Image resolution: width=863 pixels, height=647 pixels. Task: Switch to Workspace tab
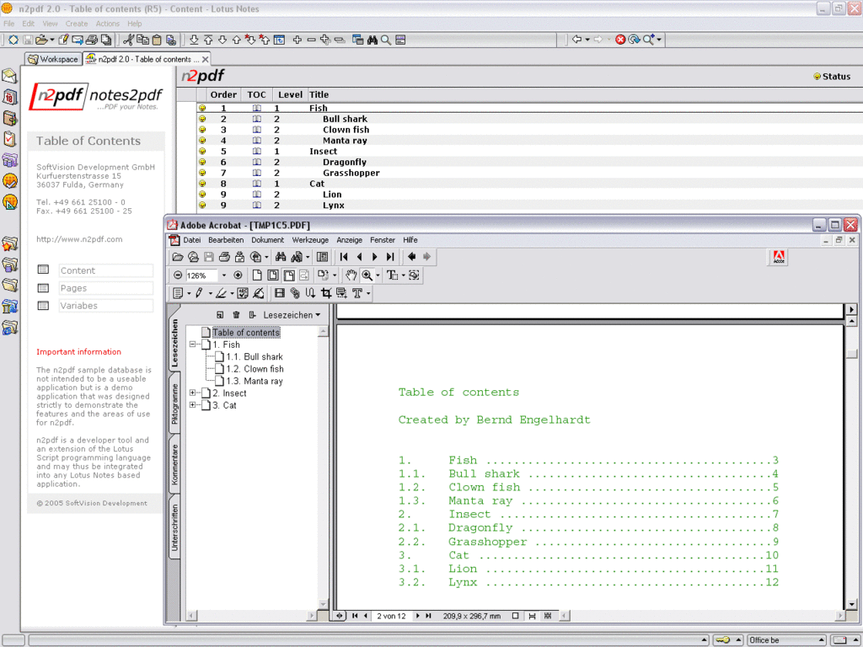pos(53,59)
